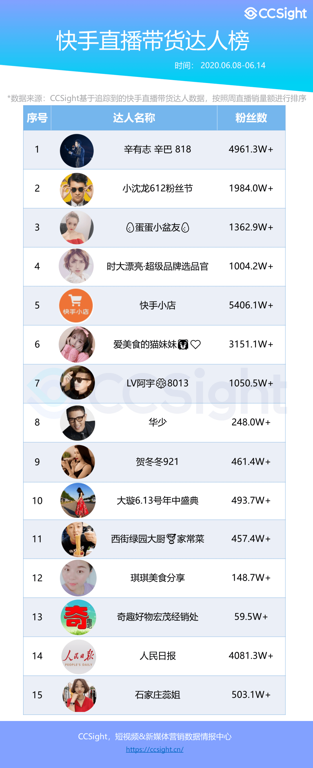Select 贺冬冬921 name text
The image size is (313, 768).
click(157, 462)
